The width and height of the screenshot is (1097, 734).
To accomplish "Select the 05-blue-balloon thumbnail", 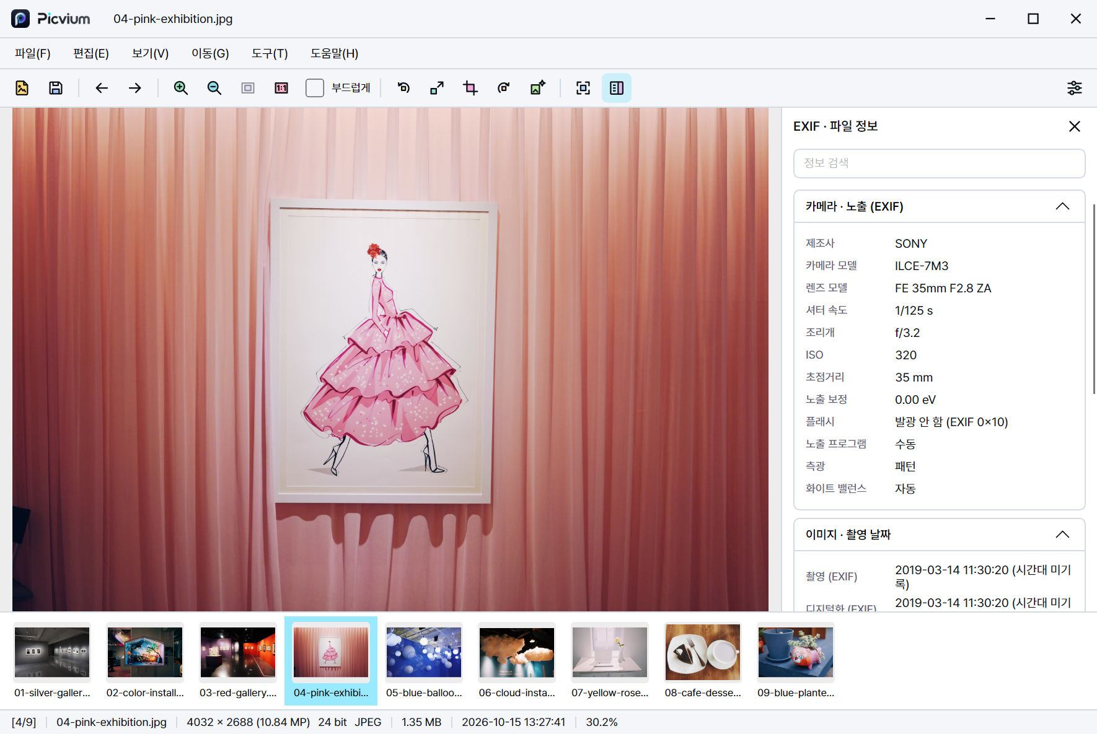I will point(424,661).
